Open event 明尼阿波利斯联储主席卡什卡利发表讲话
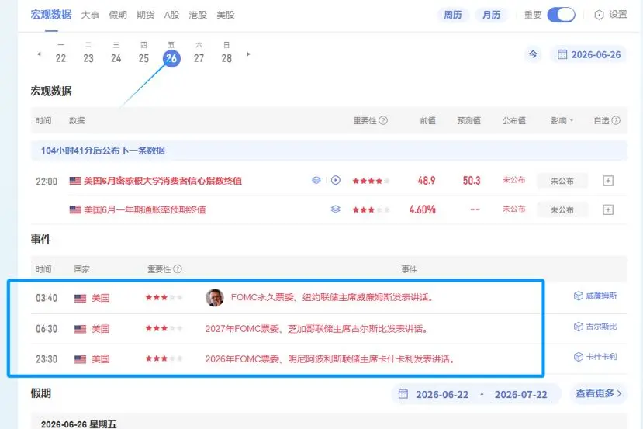Image resolution: width=643 pixels, height=429 pixels. [x=330, y=359]
